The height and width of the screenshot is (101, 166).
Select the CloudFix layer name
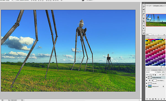coord(154,83)
